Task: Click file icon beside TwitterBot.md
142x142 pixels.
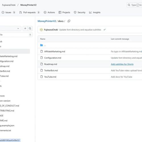Action: coord(41,70)
